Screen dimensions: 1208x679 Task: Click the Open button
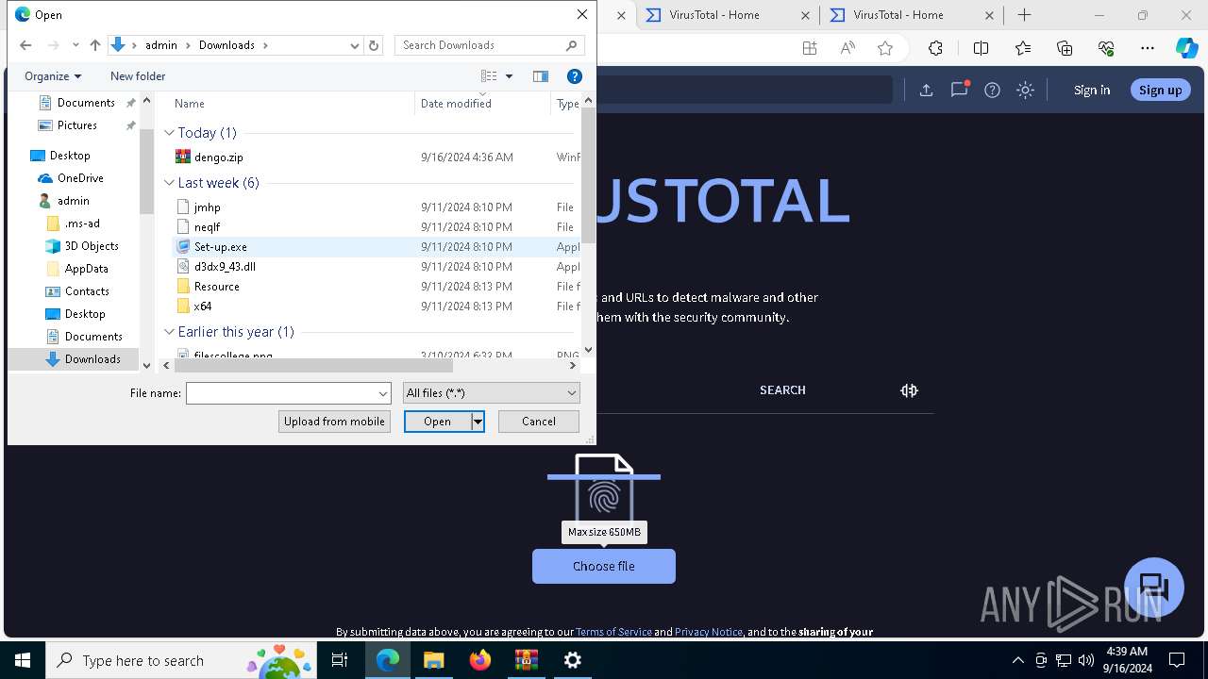point(438,422)
